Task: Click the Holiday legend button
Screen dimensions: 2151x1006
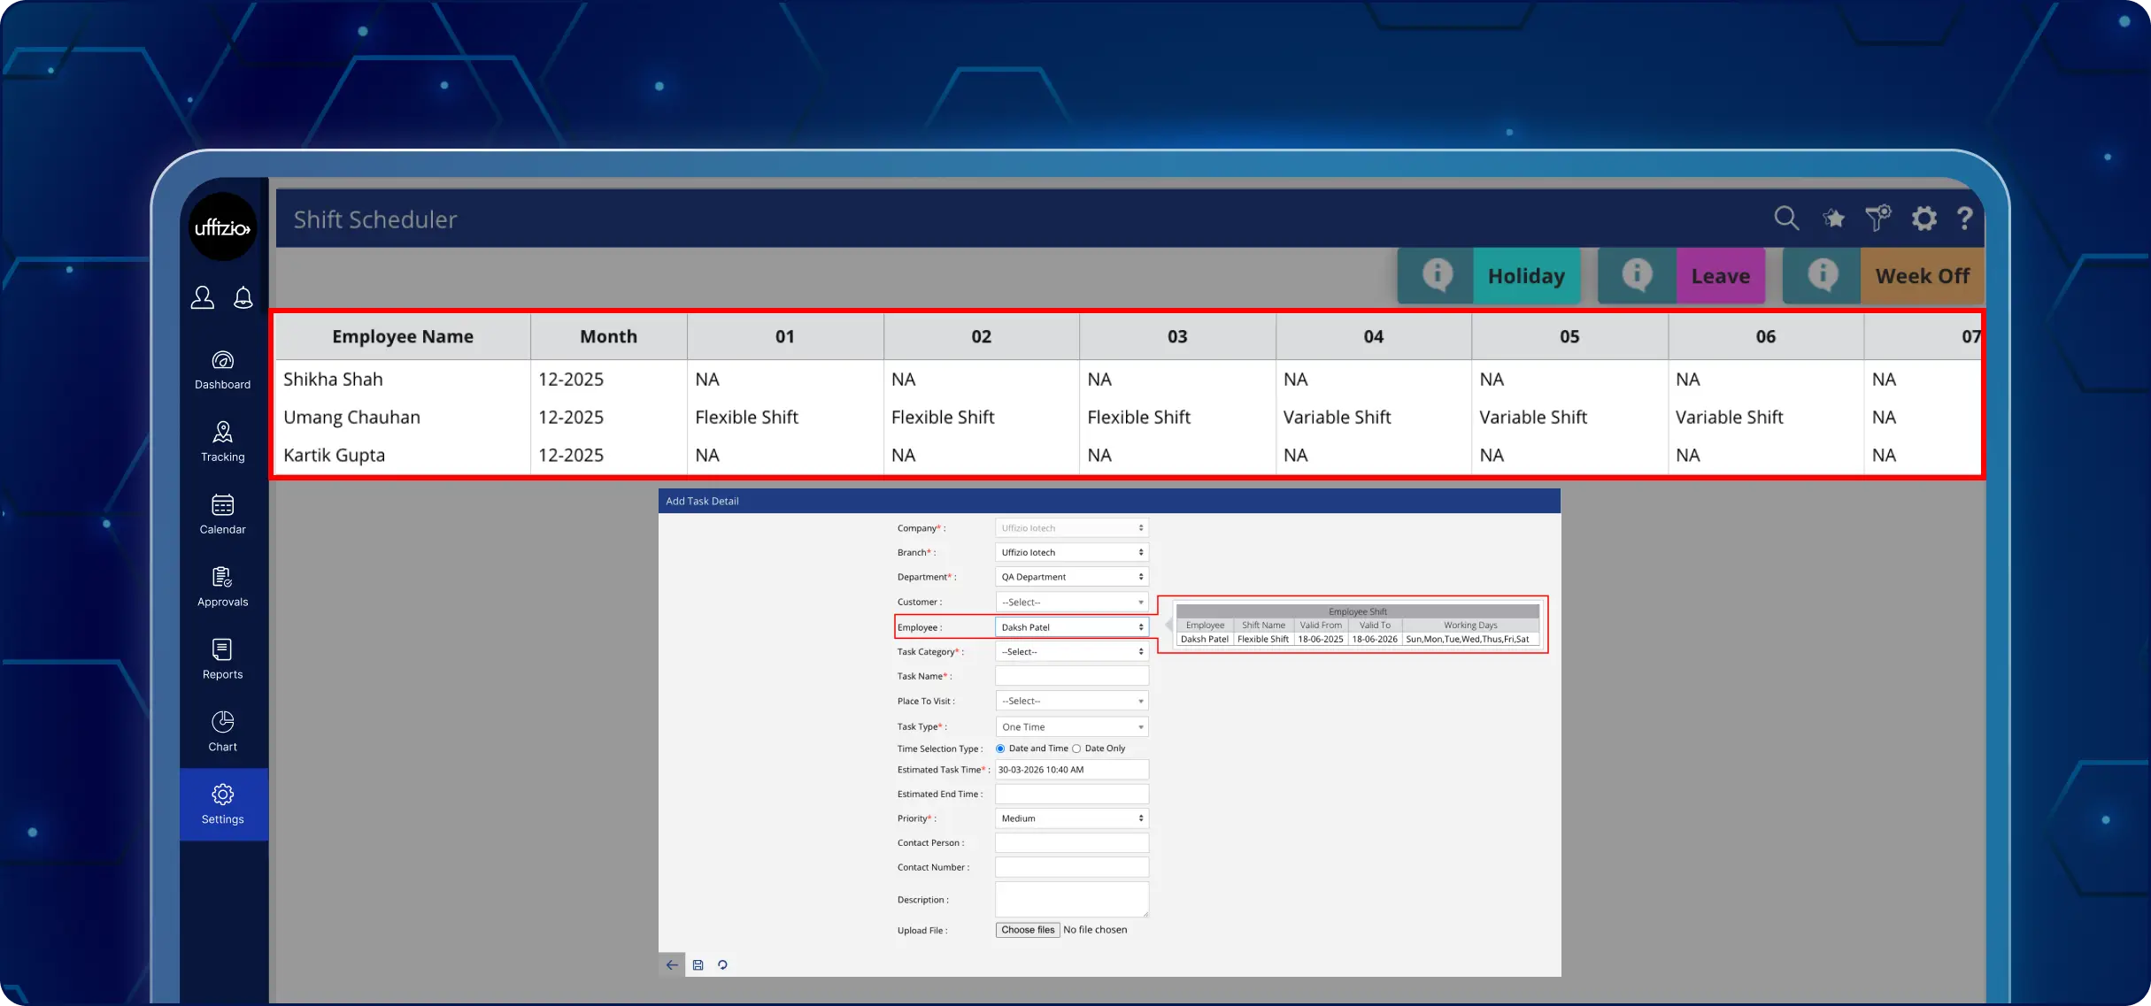Action: click(1526, 276)
